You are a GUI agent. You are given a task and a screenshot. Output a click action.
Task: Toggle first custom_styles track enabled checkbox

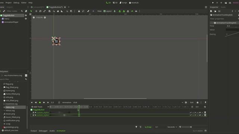[x=34, y=112]
